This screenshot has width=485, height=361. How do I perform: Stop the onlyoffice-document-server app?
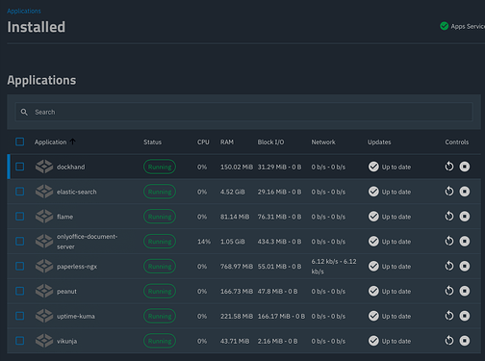coord(465,242)
